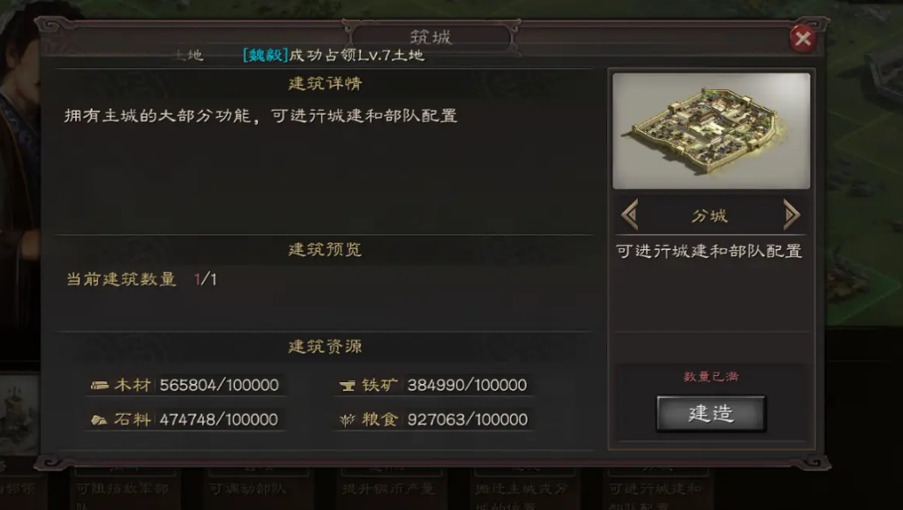
Task: Click the 木材 wood resource icon
Action: click(100, 385)
